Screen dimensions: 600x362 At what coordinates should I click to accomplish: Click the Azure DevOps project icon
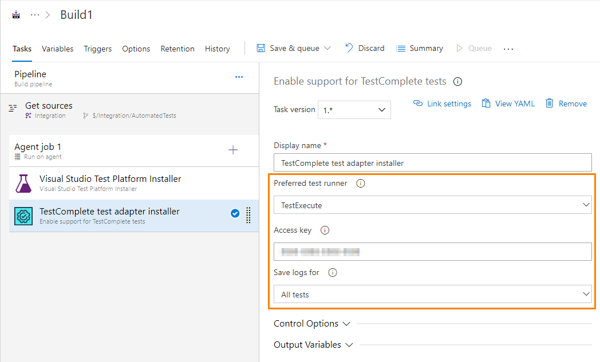(x=16, y=15)
